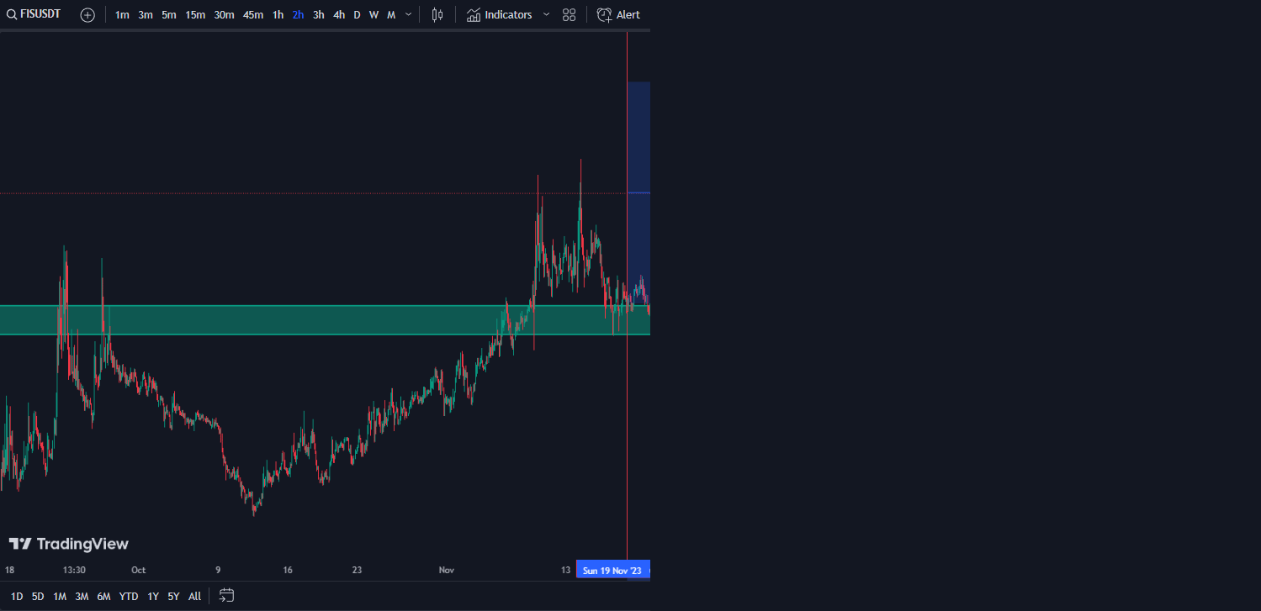Set date range to 3M
1261x611 pixels.
(x=82, y=597)
